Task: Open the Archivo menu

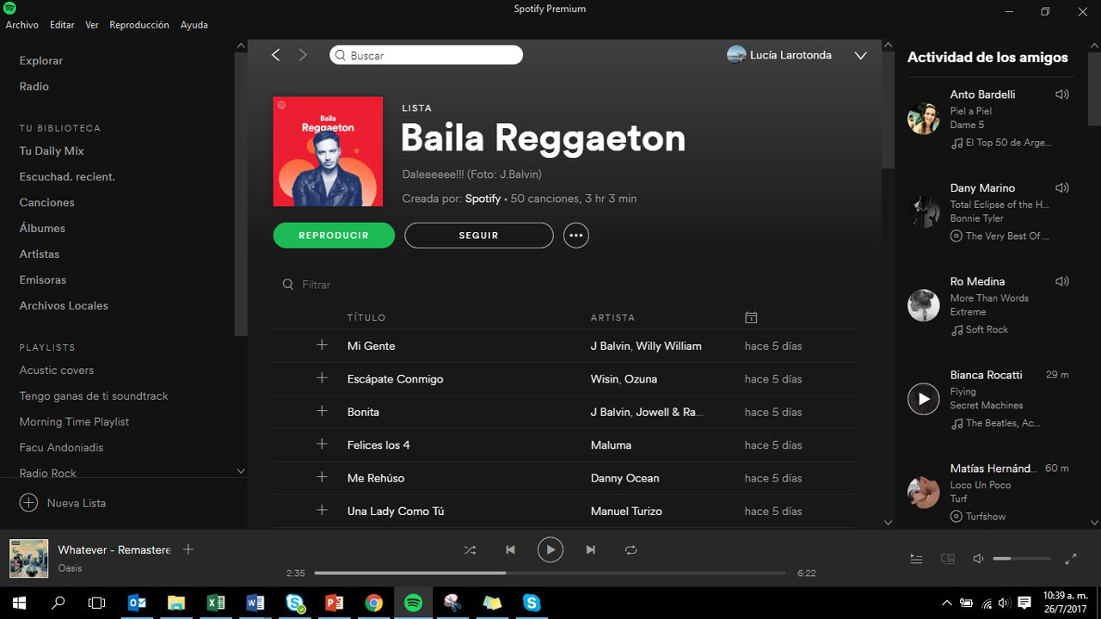Action: pos(22,25)
